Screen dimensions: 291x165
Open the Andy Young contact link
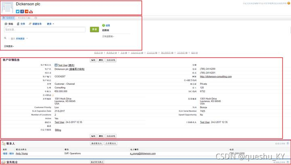(21, 154)
